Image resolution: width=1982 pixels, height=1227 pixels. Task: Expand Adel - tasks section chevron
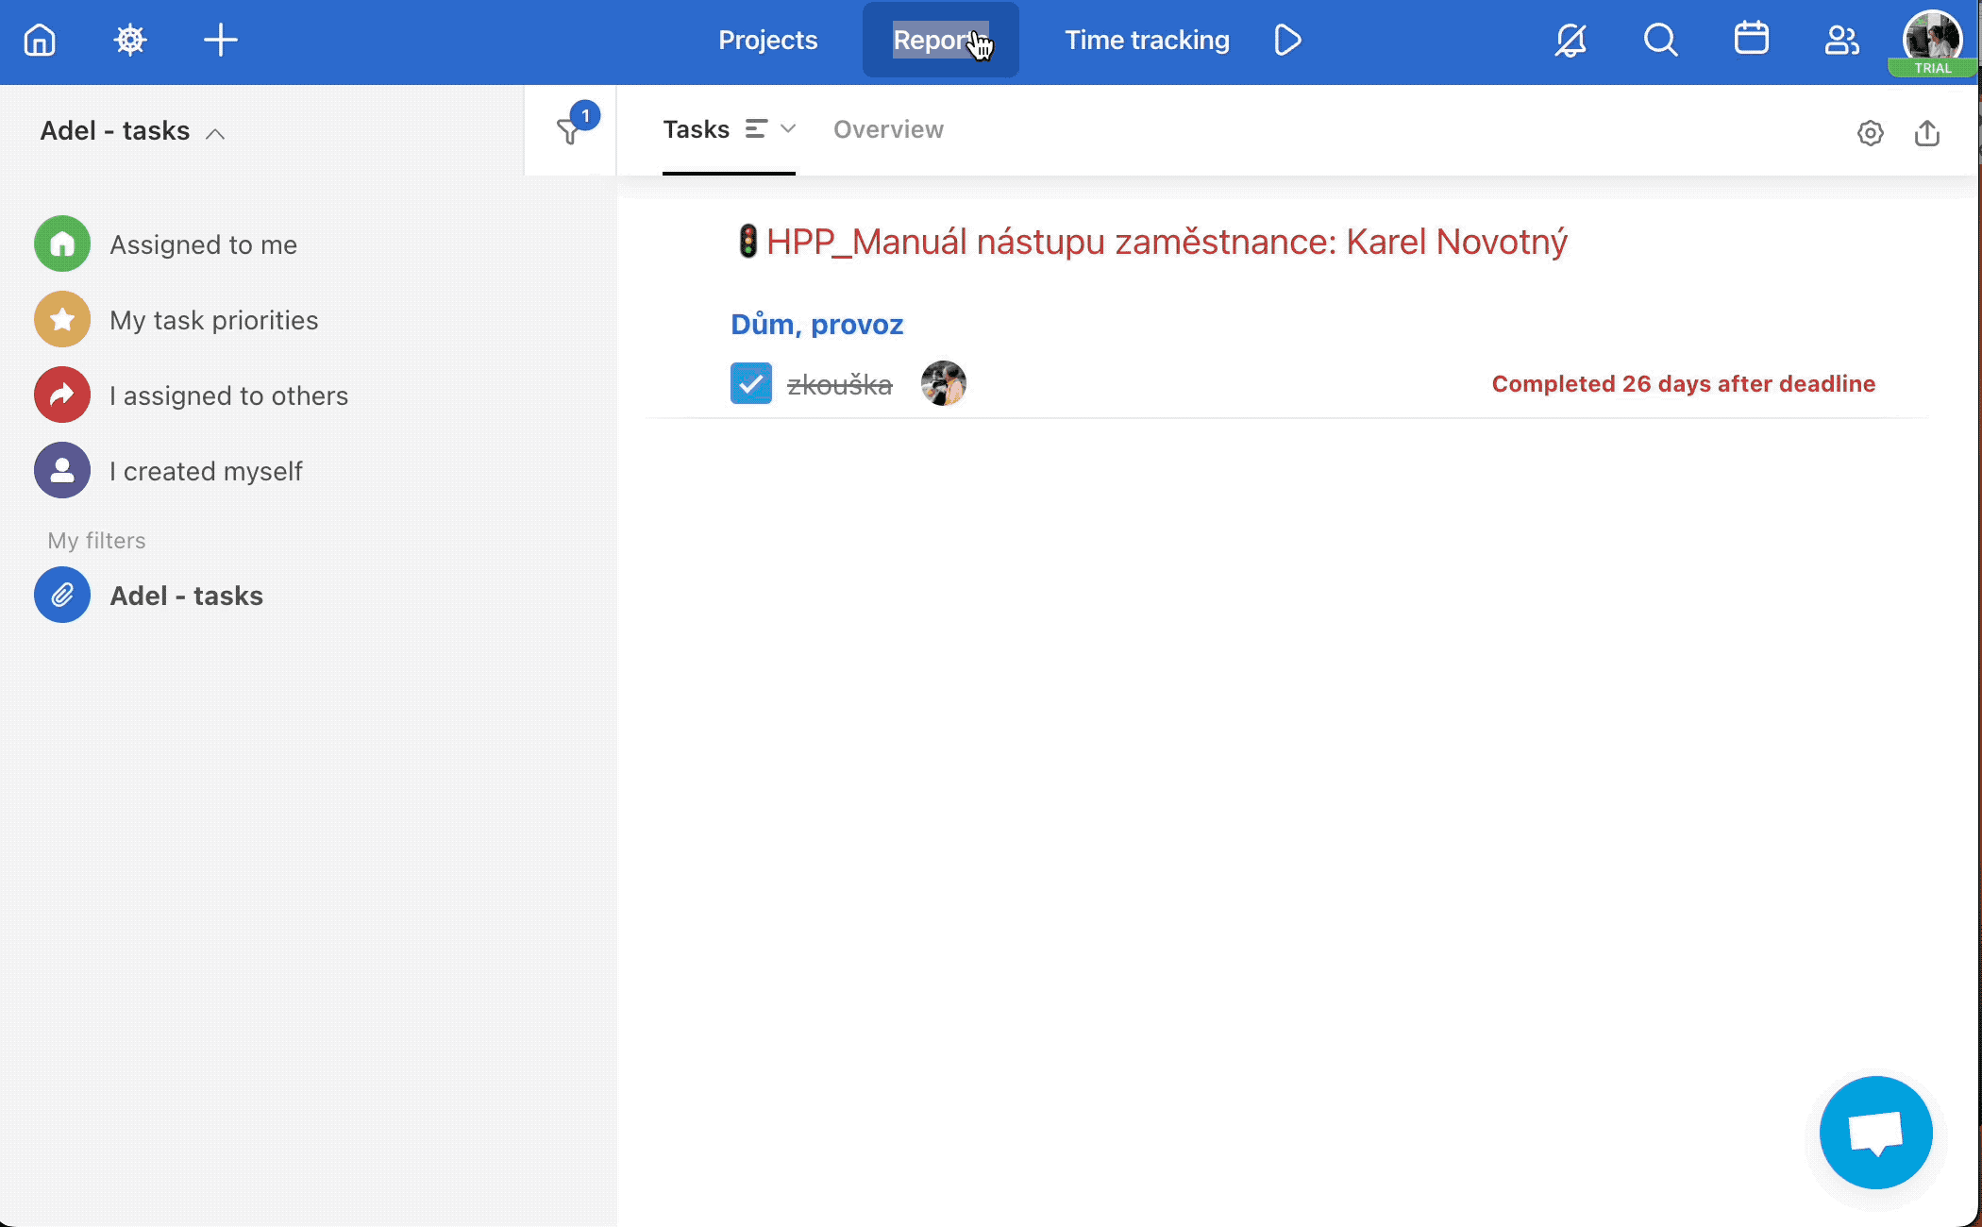217,131
